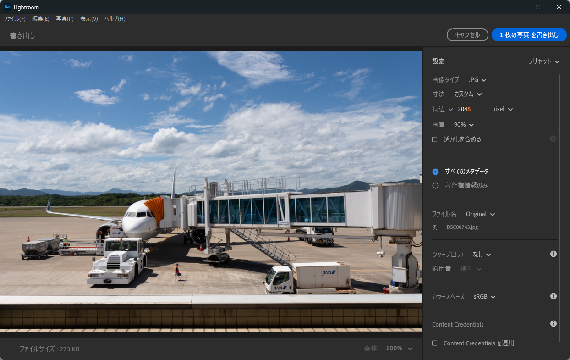
Task: Open the JPG image type dropdown
Action: point(477,80)
